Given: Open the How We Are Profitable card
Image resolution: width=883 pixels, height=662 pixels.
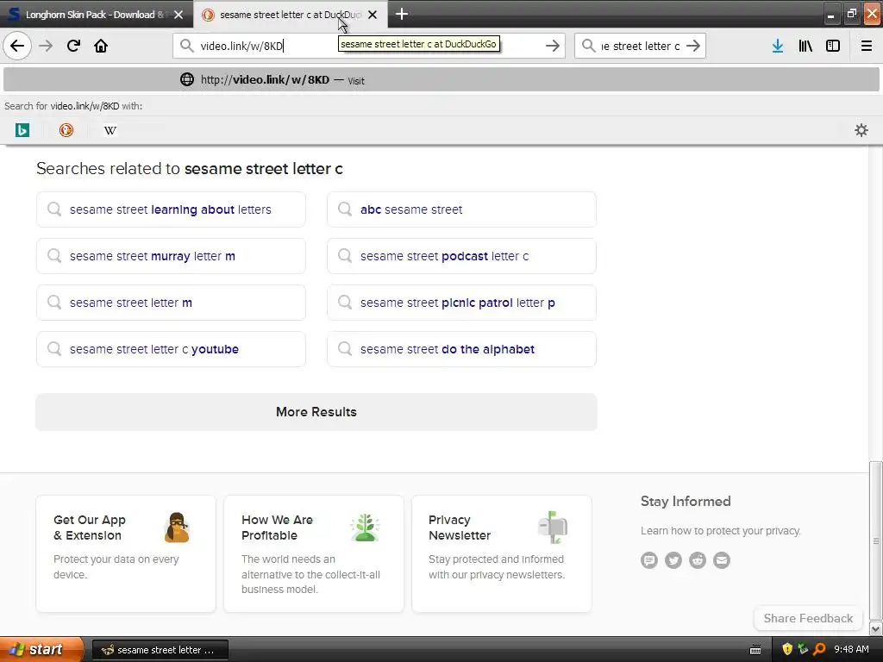Looking at the screenshot, I should (314, 553).
